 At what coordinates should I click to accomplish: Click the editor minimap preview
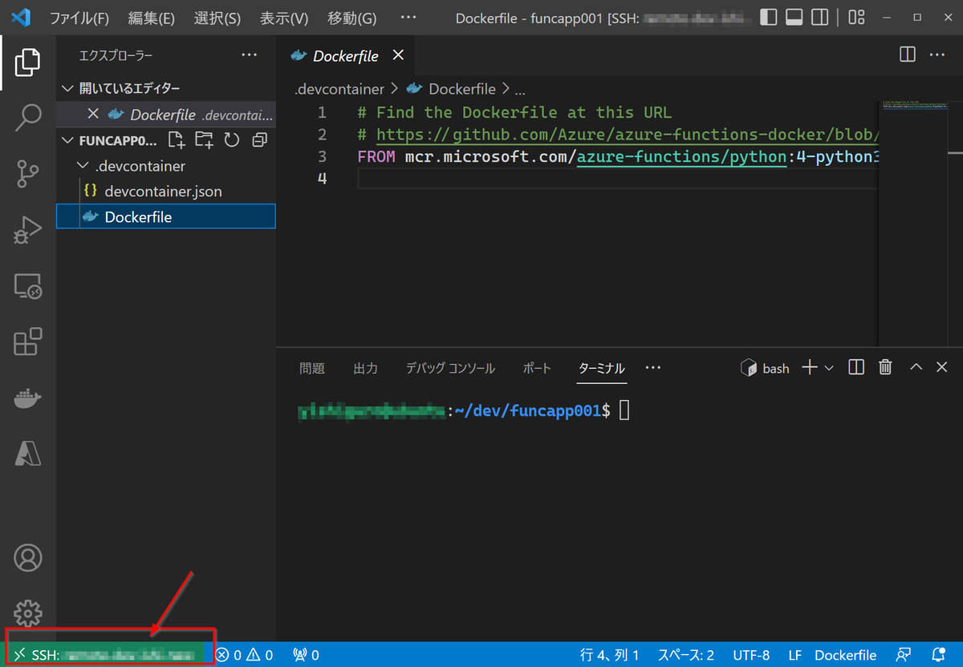(x=913, y=106)
